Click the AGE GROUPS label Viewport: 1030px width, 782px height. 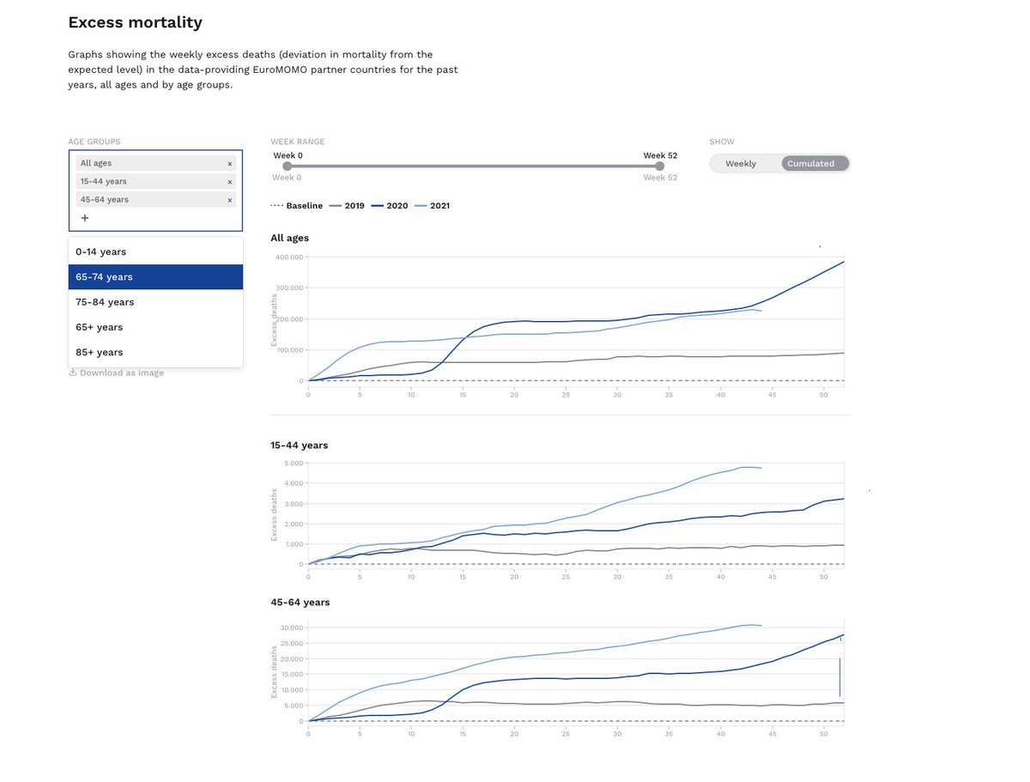coord(94,142)
